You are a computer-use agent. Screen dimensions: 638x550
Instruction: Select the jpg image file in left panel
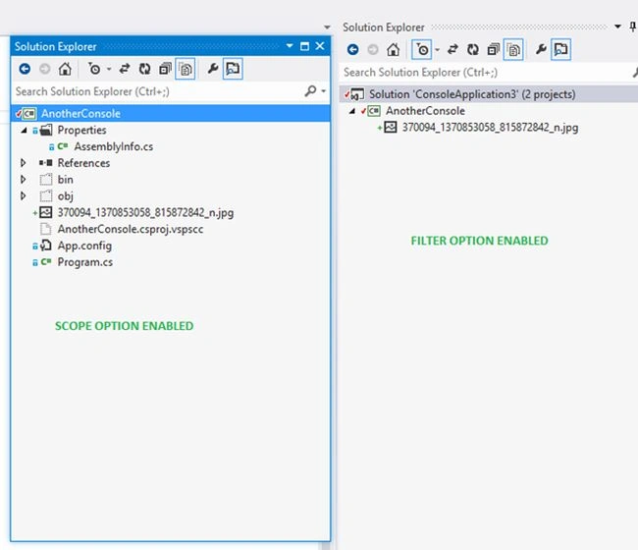[145, 212]
